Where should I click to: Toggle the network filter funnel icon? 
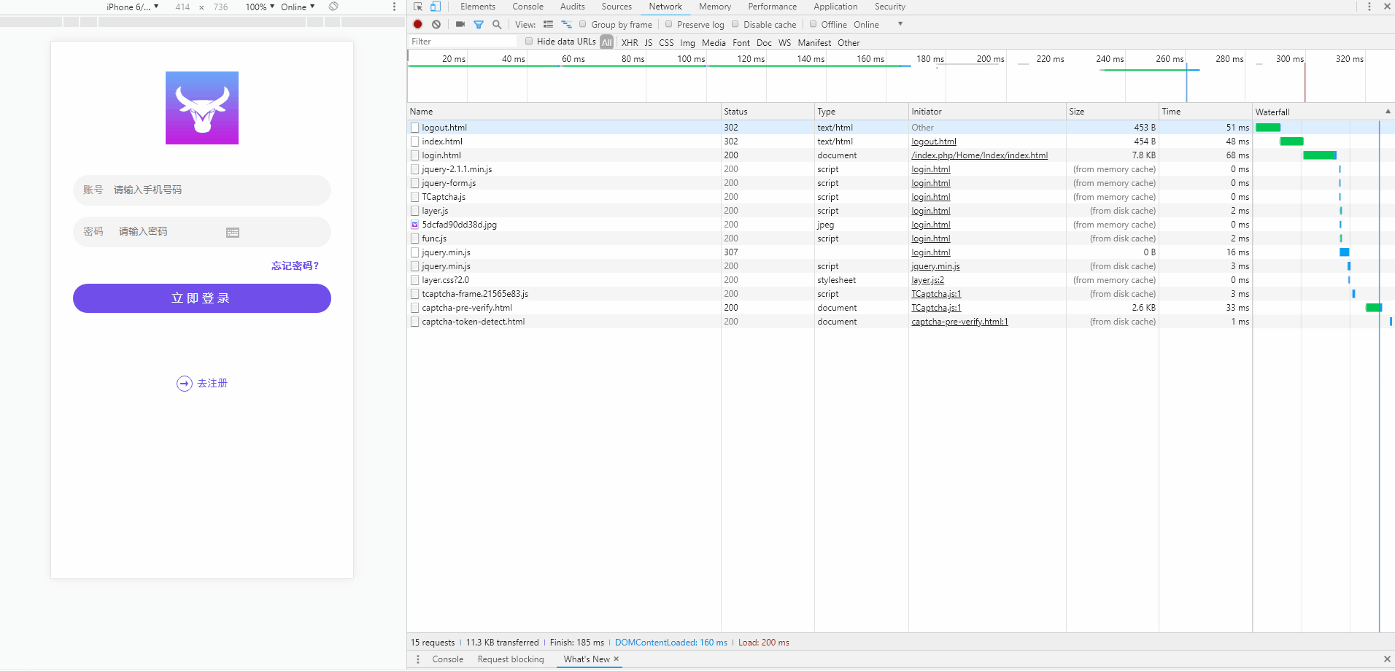[479, 24]
